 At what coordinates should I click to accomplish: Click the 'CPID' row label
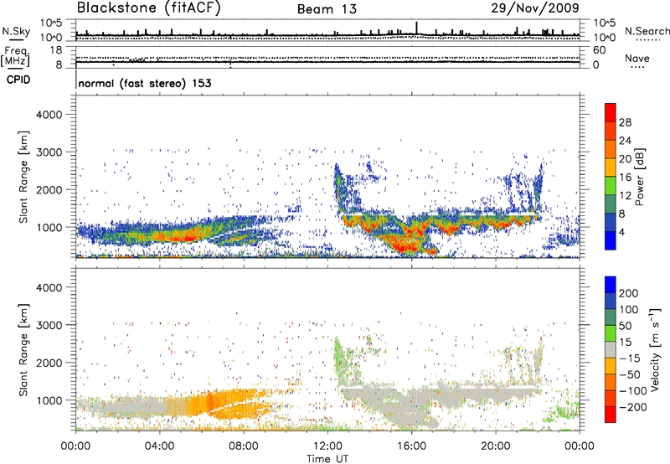tap(18, 80)
